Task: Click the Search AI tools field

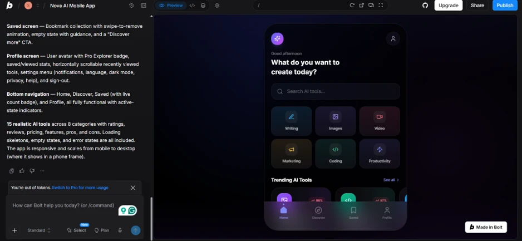Action: click(x=335, y=91)
